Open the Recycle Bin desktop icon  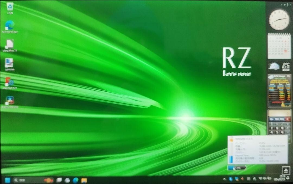[x=10, y=8]
